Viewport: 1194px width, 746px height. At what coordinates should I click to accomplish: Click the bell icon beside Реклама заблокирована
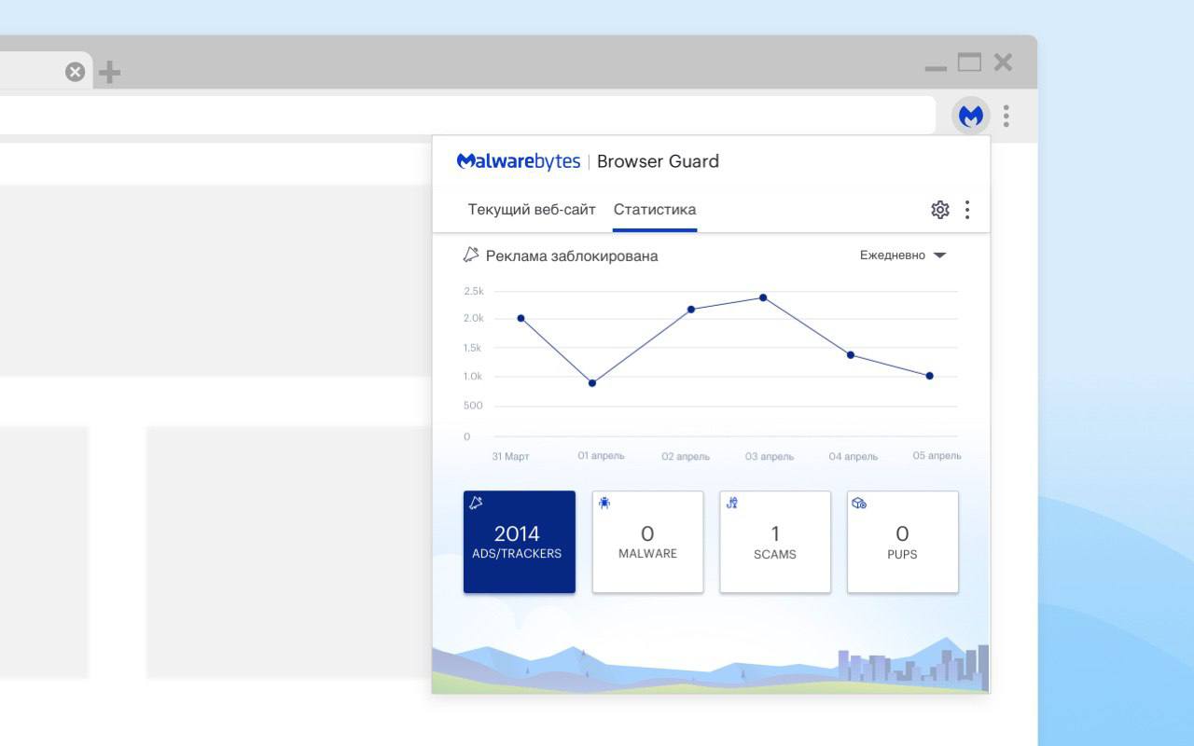point(471,255)
